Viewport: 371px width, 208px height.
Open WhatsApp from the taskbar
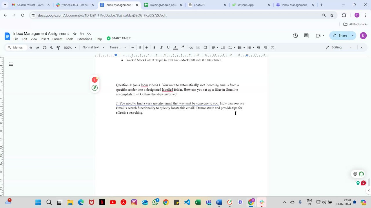[x=155, y=203]
